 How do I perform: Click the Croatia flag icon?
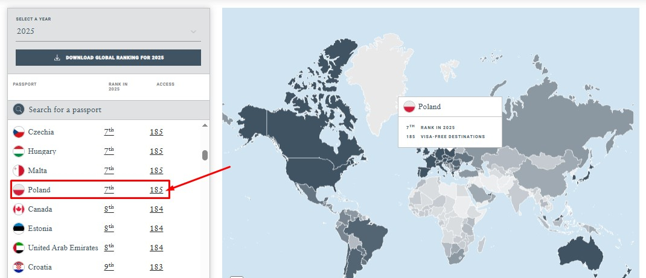point(19,267)
